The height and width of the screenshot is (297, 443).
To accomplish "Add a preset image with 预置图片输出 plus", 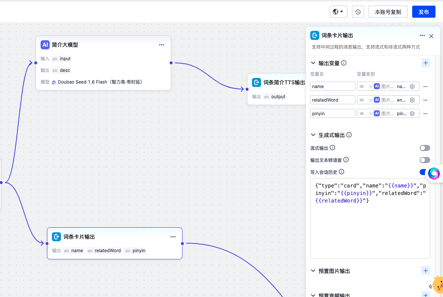I will pos(425,271).
